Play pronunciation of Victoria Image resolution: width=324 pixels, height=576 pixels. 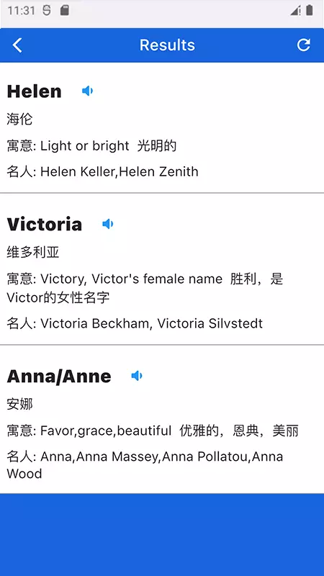point(107,224)
